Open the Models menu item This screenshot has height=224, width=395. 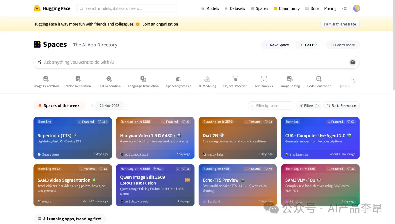[210, 8]
